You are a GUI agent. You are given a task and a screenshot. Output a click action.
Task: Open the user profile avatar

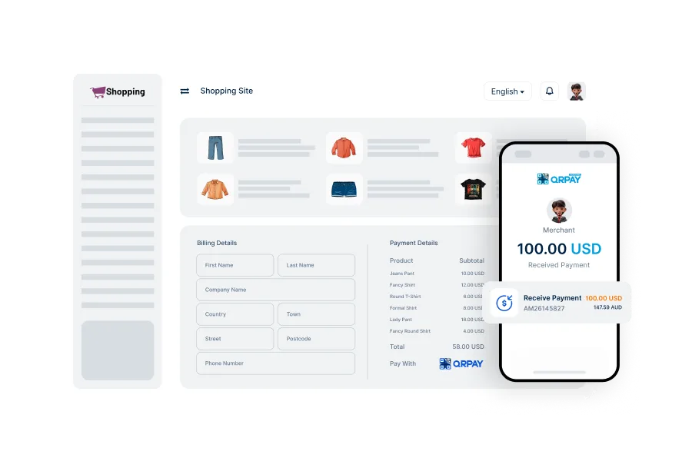coord(577,91)
